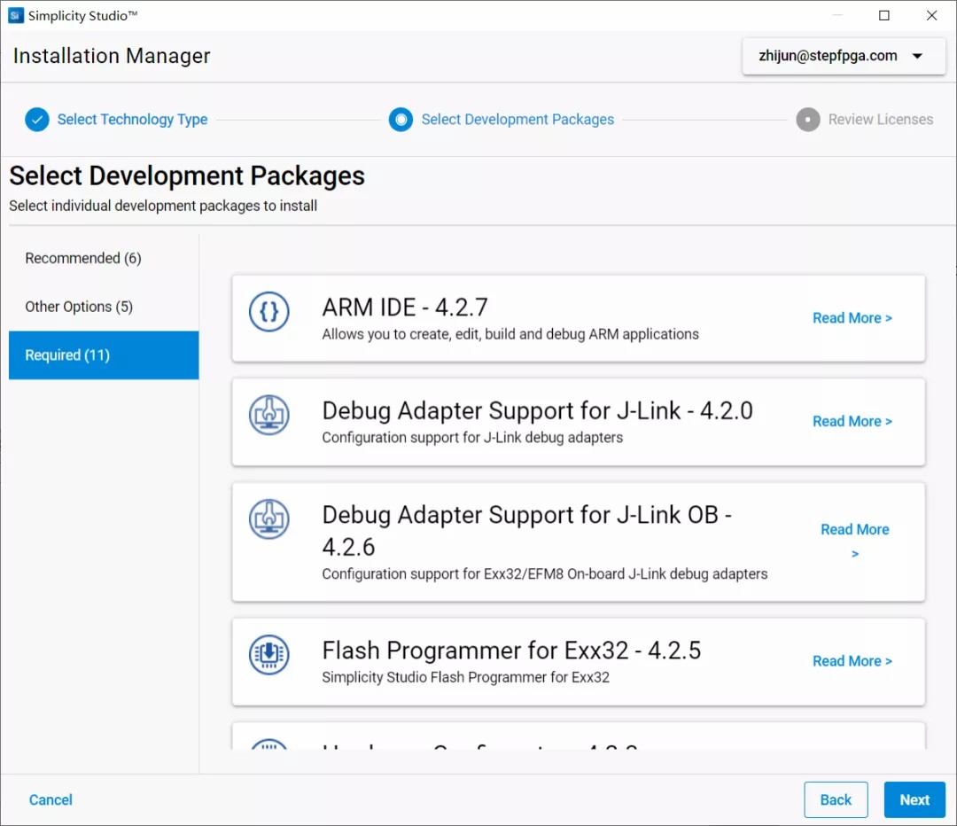Select the Required (11) tab
The height and width of the screenshot is (826, 957).
click(104, 355)
